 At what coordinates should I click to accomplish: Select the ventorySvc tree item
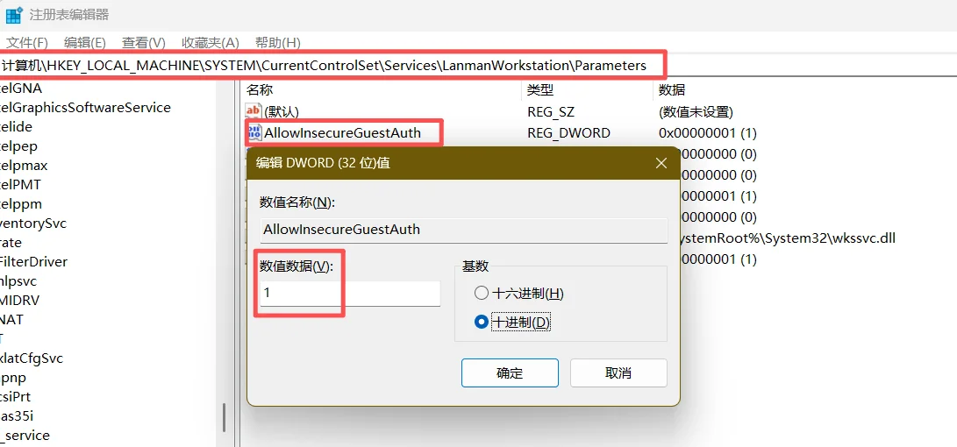point(33,223)
